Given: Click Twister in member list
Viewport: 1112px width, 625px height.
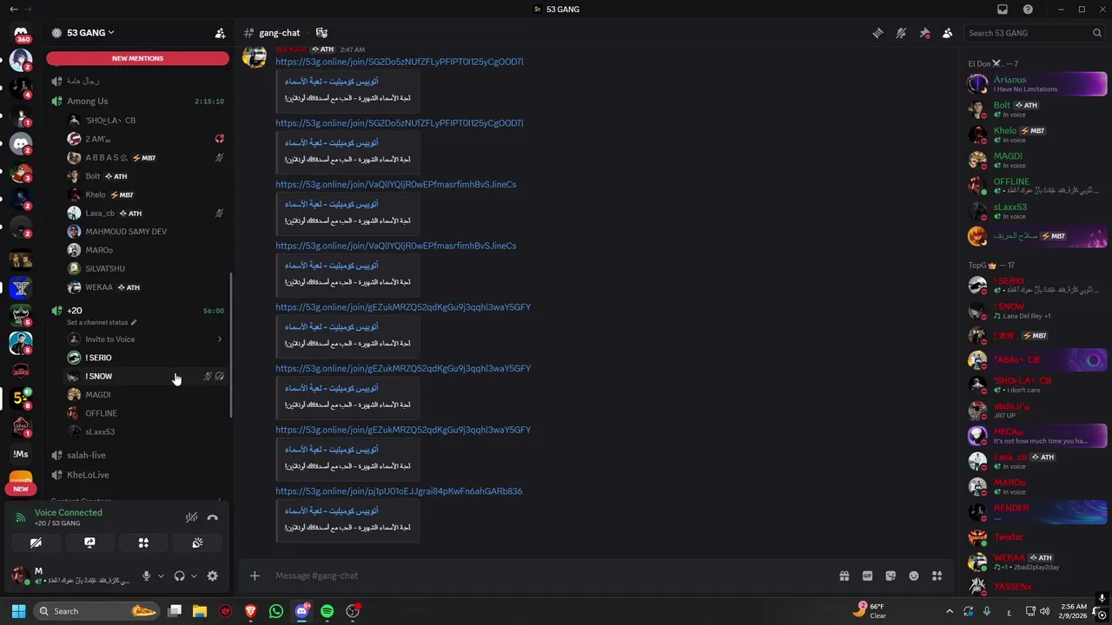Looking at the screenshot, I should click(x=1036, y=537).
